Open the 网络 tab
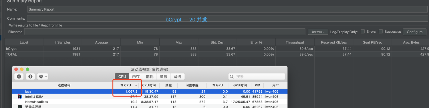This screenshot has height=108, width=429. 177,76
